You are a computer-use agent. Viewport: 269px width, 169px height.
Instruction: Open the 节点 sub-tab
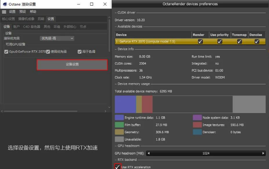coord(83,26)
